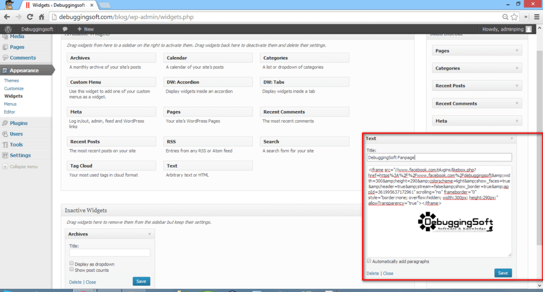
Task: Expand the Categories sidebar widget arrow
Action: click(x=516, y=68)
